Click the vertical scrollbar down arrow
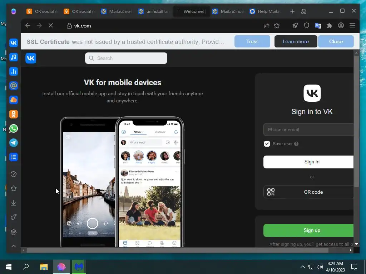 [356, 244]
